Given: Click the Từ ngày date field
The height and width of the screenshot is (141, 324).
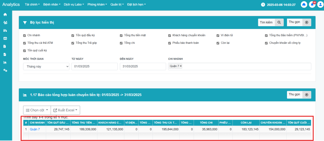Looking at the screenshot, I should coord(94,67).
